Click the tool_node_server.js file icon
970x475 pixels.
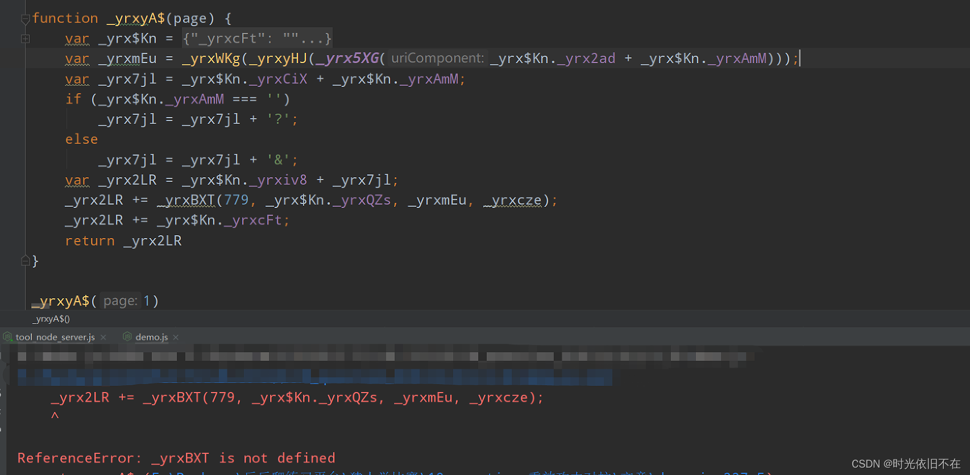pos(8,336)
